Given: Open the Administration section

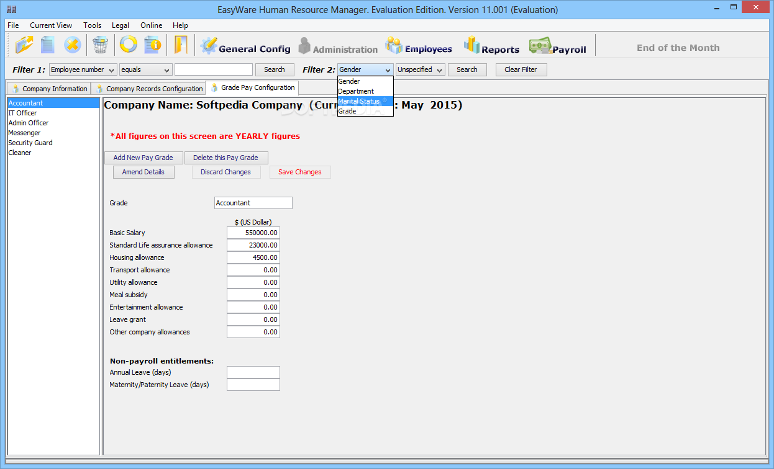Looking at the screenshot, I should click(338, 47).
